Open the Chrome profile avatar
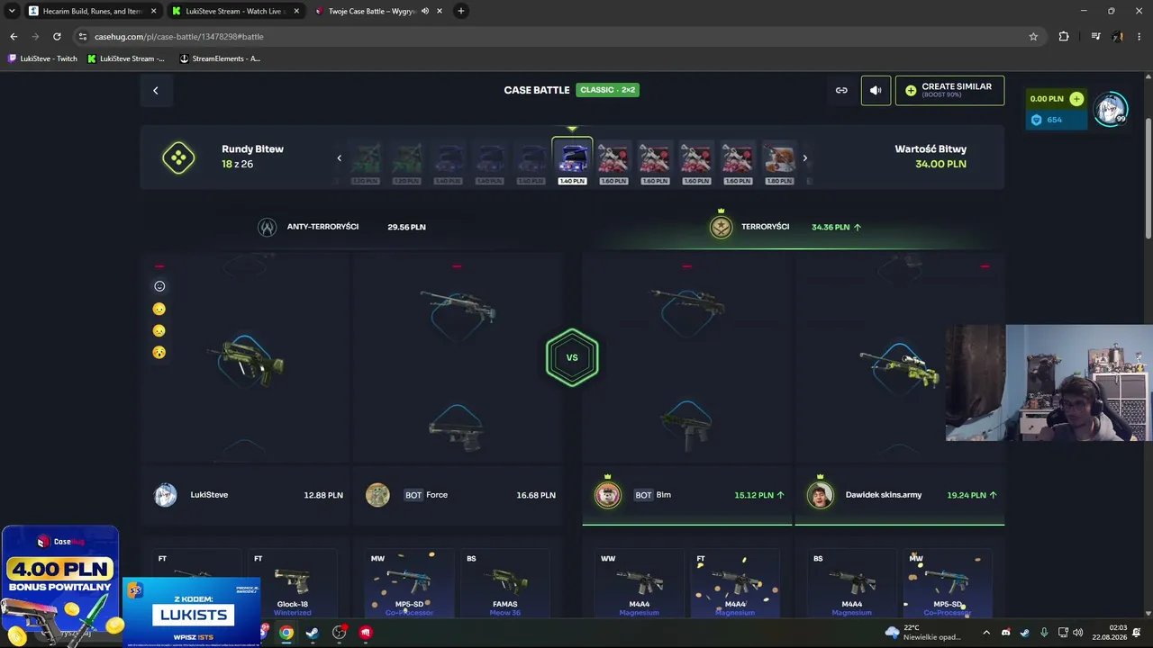 pos(1117,37)
